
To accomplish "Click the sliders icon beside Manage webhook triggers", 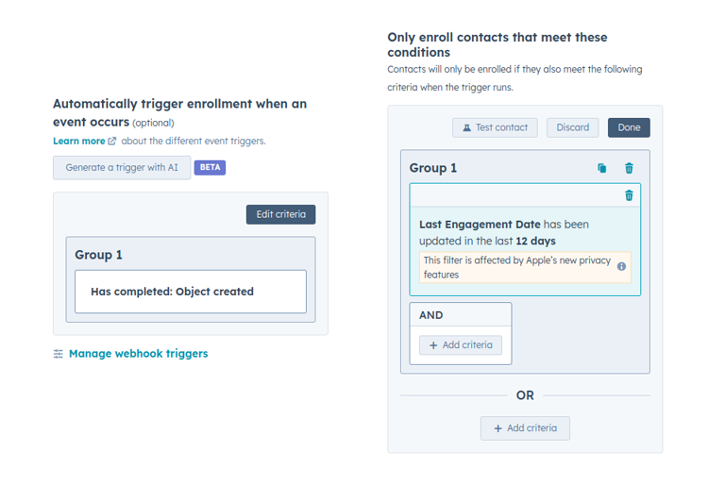I will (59, 354).
